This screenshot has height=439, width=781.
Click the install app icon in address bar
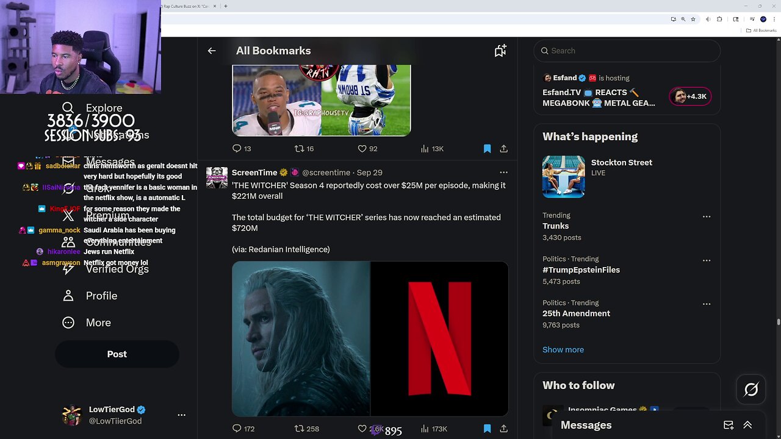coord(673,19)
